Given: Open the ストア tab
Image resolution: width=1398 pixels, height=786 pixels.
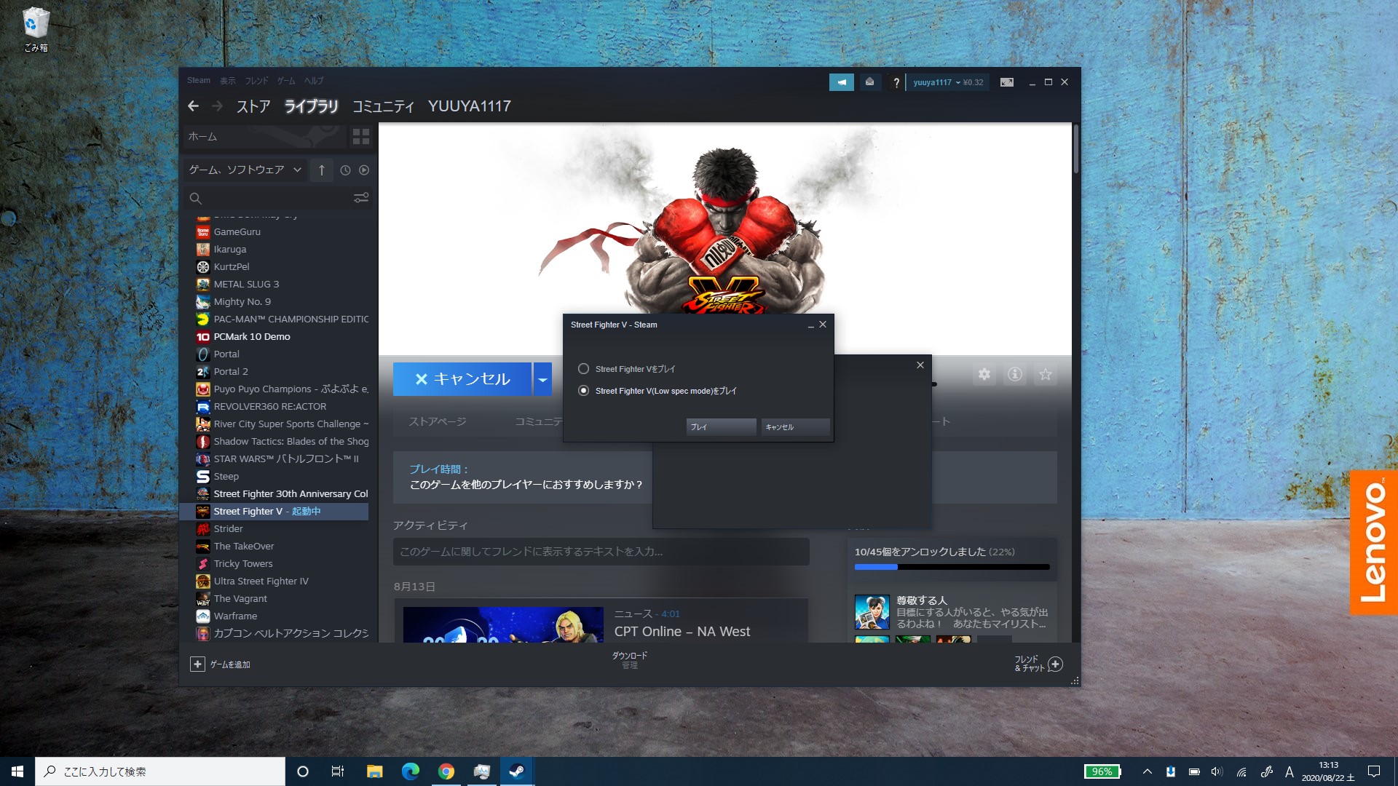Looking at the screenshot, I should 253,106.
